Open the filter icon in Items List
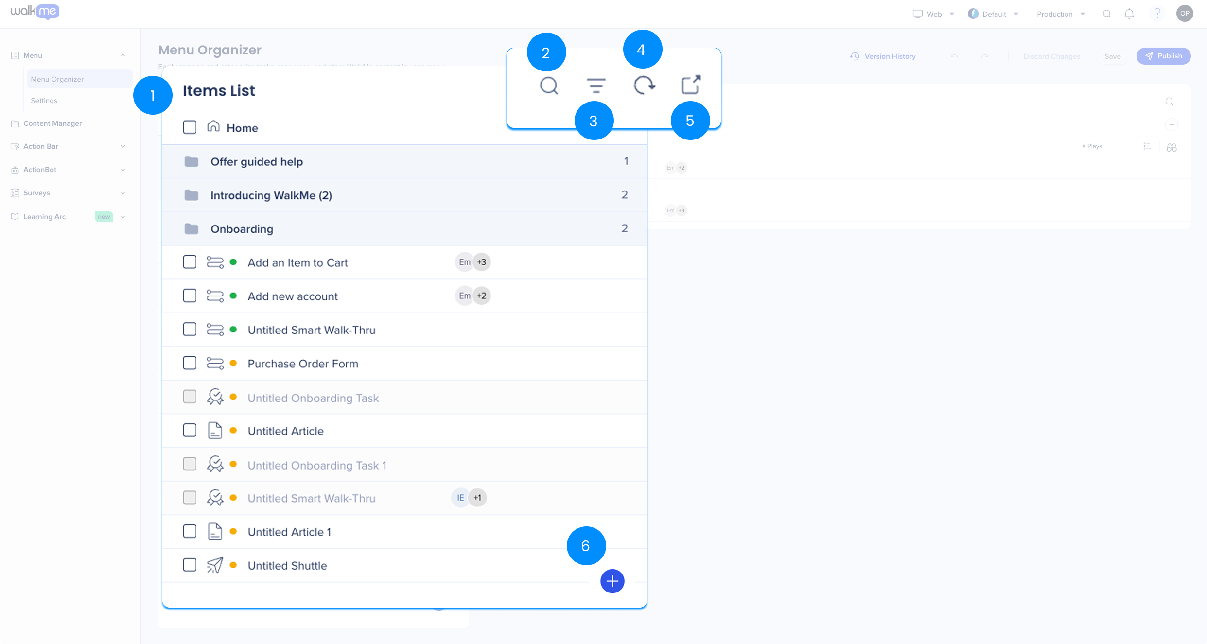The width and height of the screenshot is (1207, 644). [596, 86]
